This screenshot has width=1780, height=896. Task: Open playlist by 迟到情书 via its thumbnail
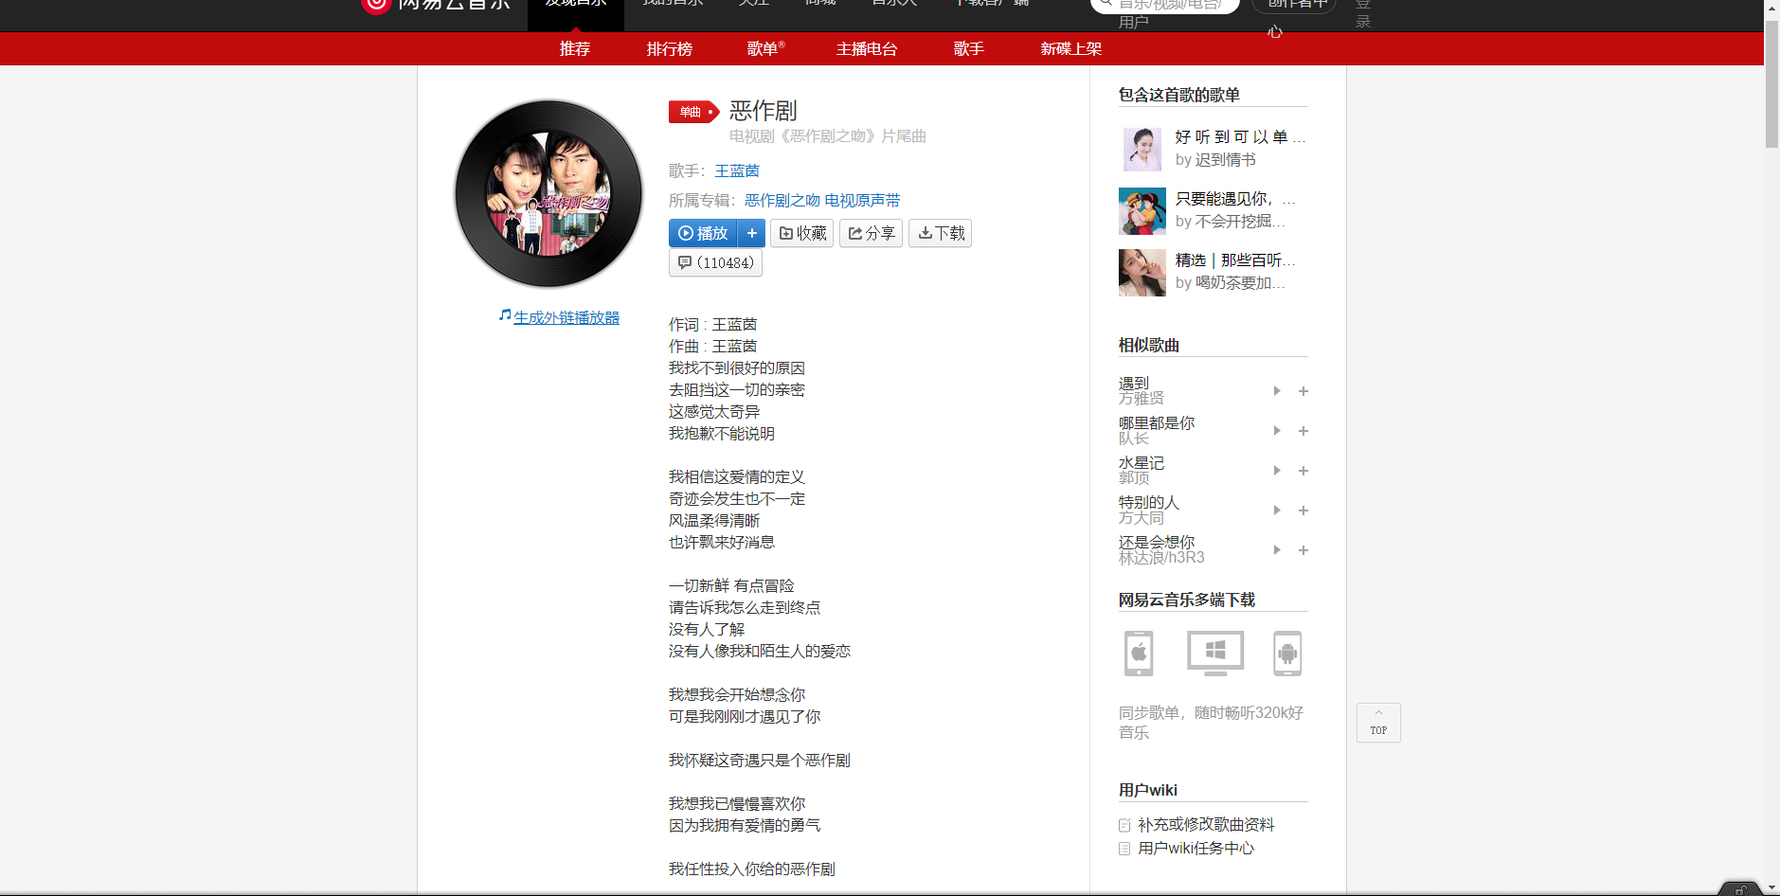[1142, 149]
